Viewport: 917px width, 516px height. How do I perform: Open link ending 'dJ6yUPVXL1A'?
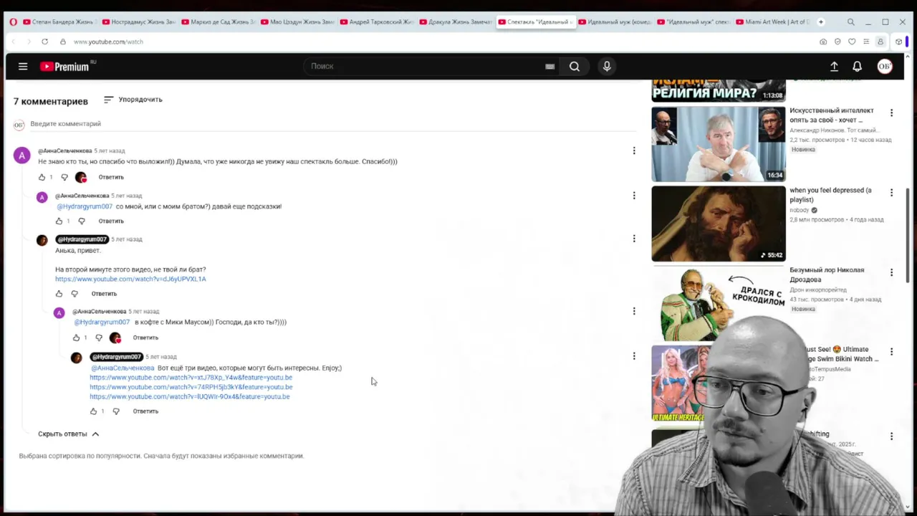click(x=130, y=279)
